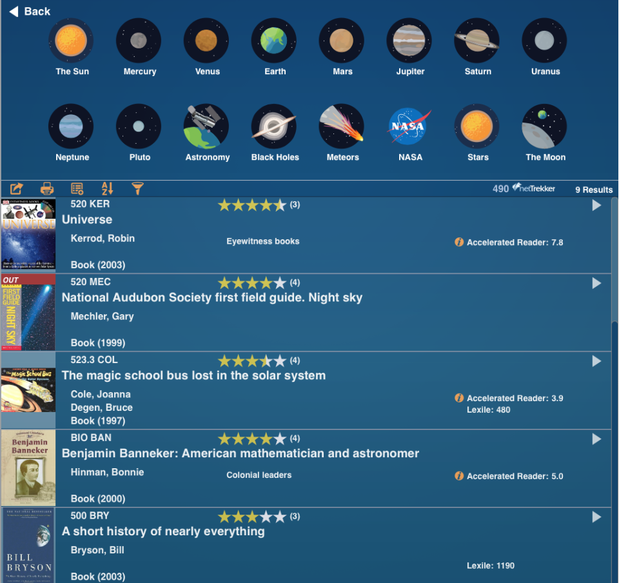Open Benjamin Banneker title link
The image size is (619, 583).
tap(241, 453)
